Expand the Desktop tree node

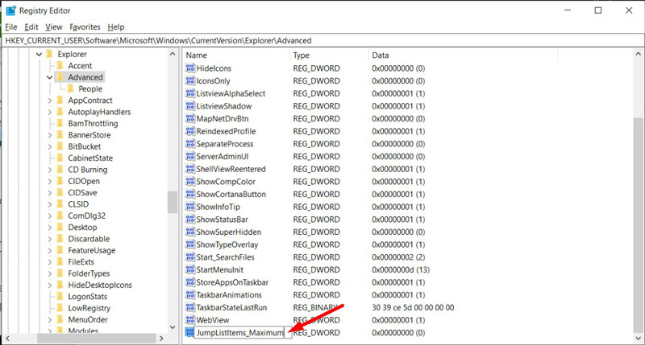tap(50, 228)
